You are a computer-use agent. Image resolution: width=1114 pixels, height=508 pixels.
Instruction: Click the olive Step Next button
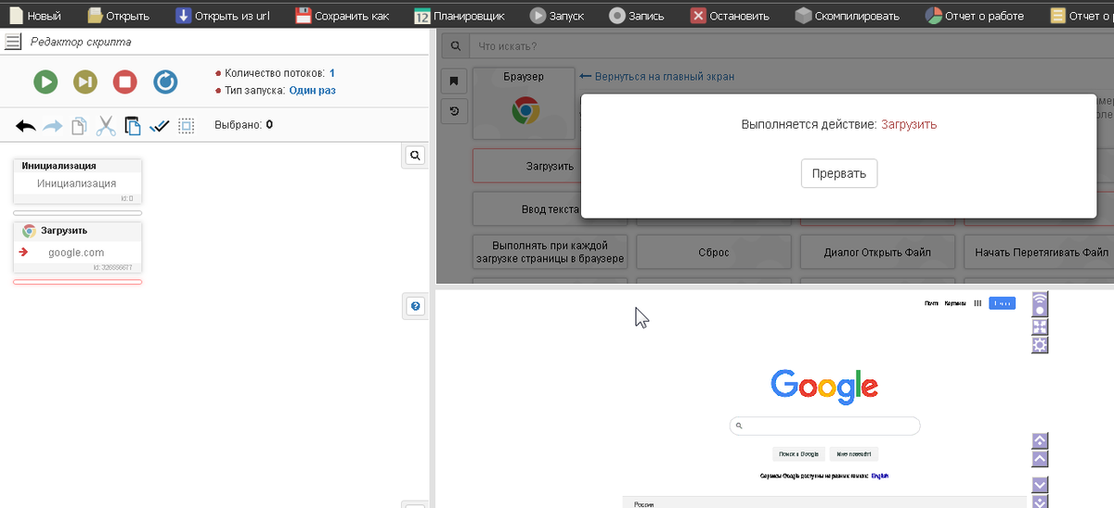[85, 82]
